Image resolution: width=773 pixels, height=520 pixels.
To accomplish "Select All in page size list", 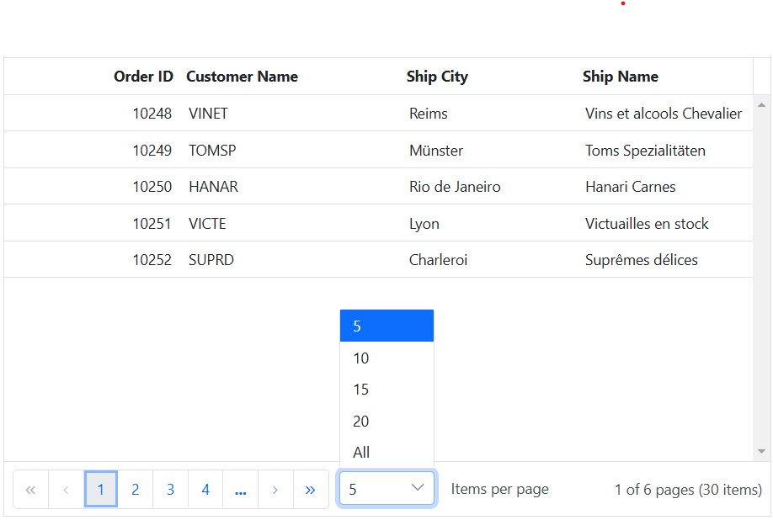I will tap(386, 452).
